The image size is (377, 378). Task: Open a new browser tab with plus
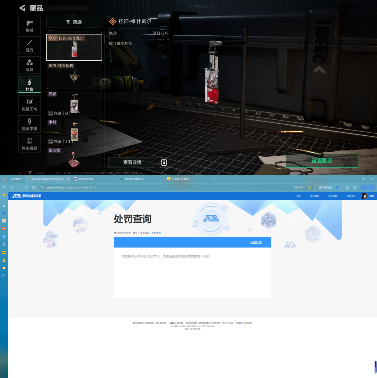tap(215, 179)
